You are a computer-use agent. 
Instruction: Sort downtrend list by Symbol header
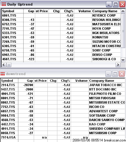(9, 81)
